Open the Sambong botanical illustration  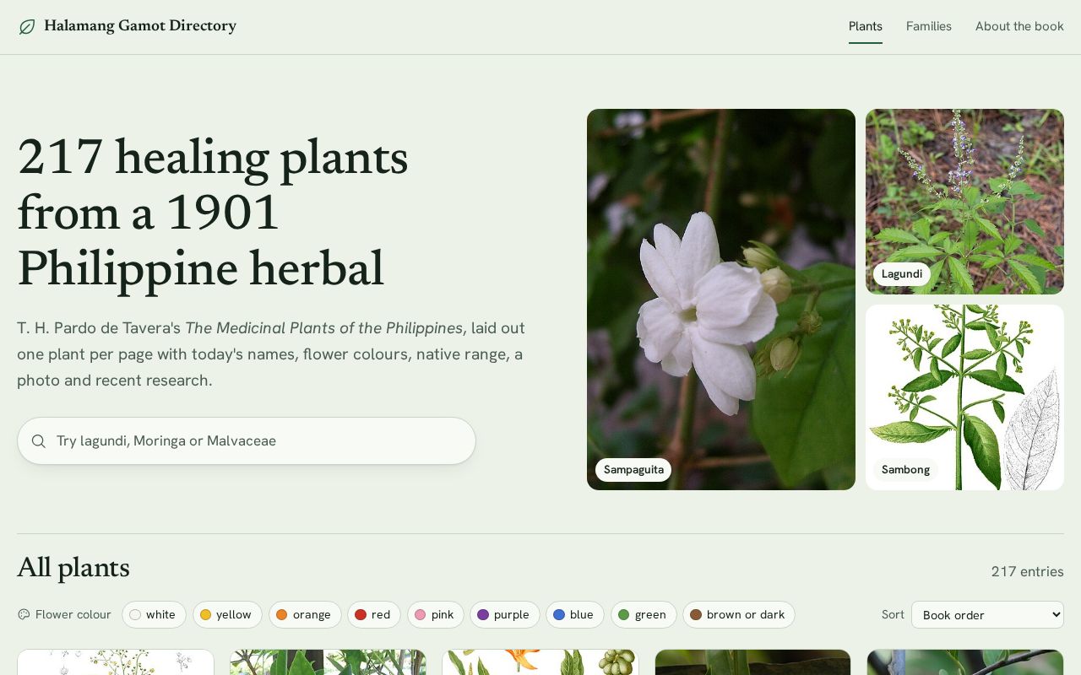964,397
